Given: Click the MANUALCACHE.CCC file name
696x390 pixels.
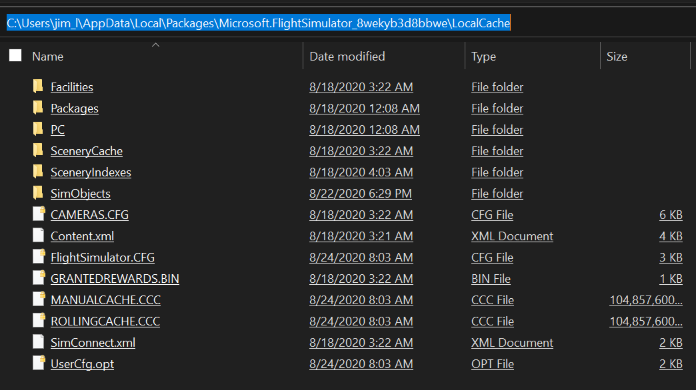Looking at the screenshot, I should point(105,300).
